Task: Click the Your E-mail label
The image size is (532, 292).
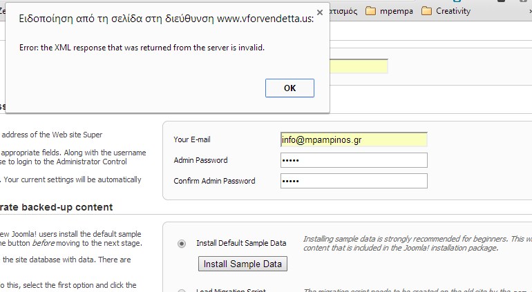Action: [x=192, y=139]
